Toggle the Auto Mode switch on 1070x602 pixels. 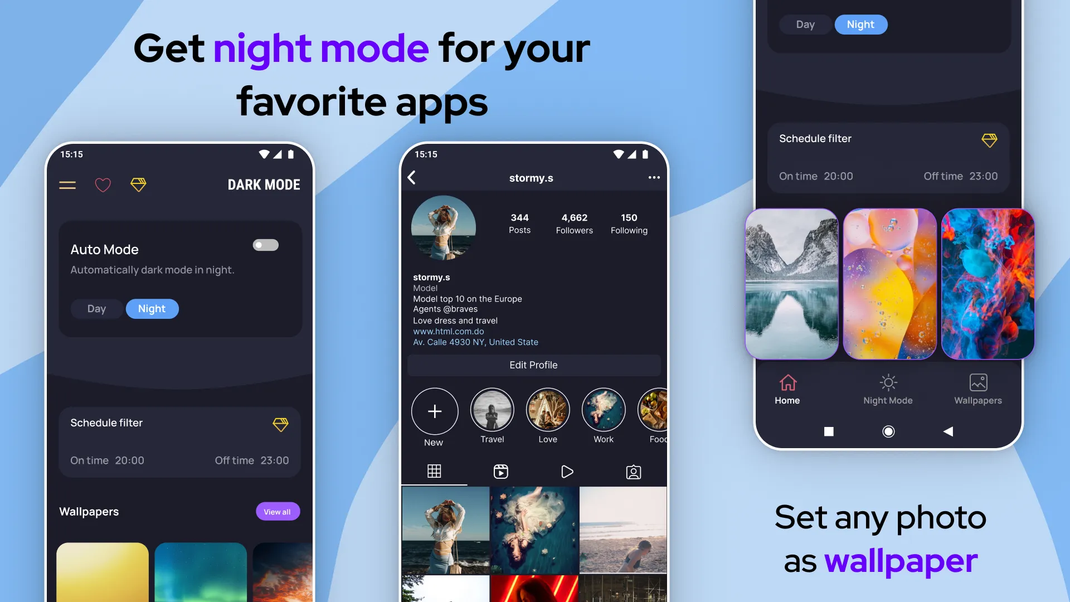(265, 245)
